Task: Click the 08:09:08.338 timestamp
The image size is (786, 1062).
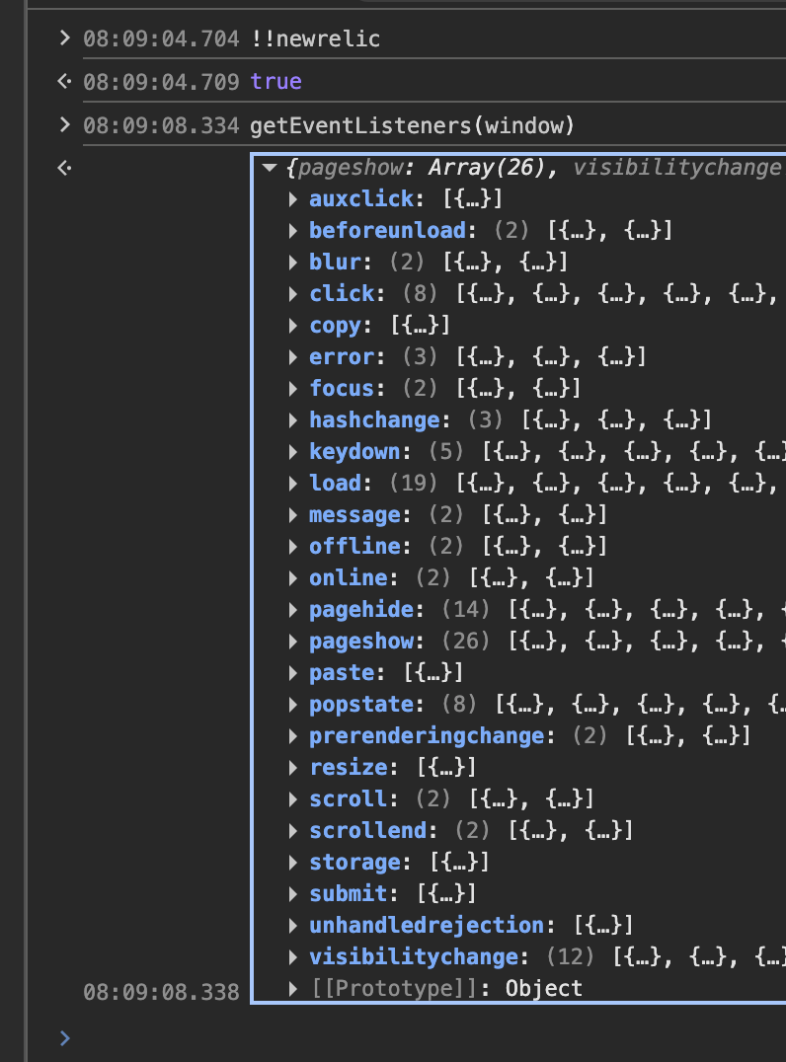Action: coord(161,992)
